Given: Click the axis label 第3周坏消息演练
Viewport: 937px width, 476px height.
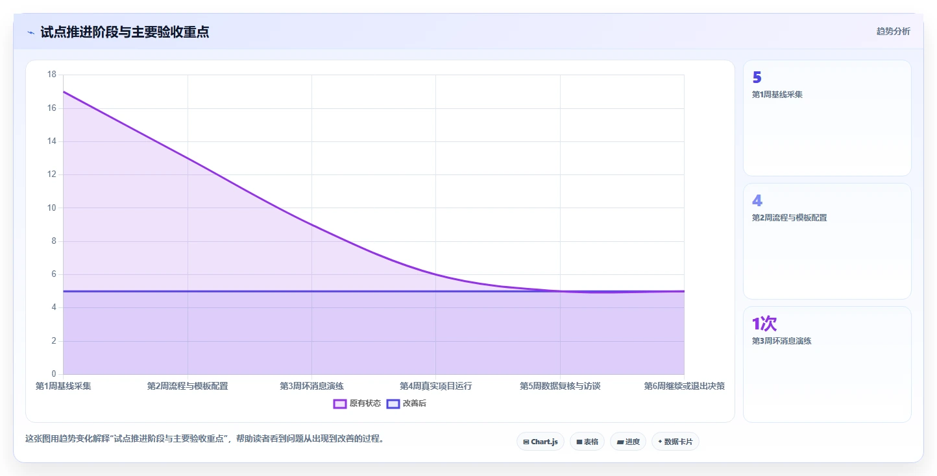Looking at the screenshot, I should click(x=311, y=386).
